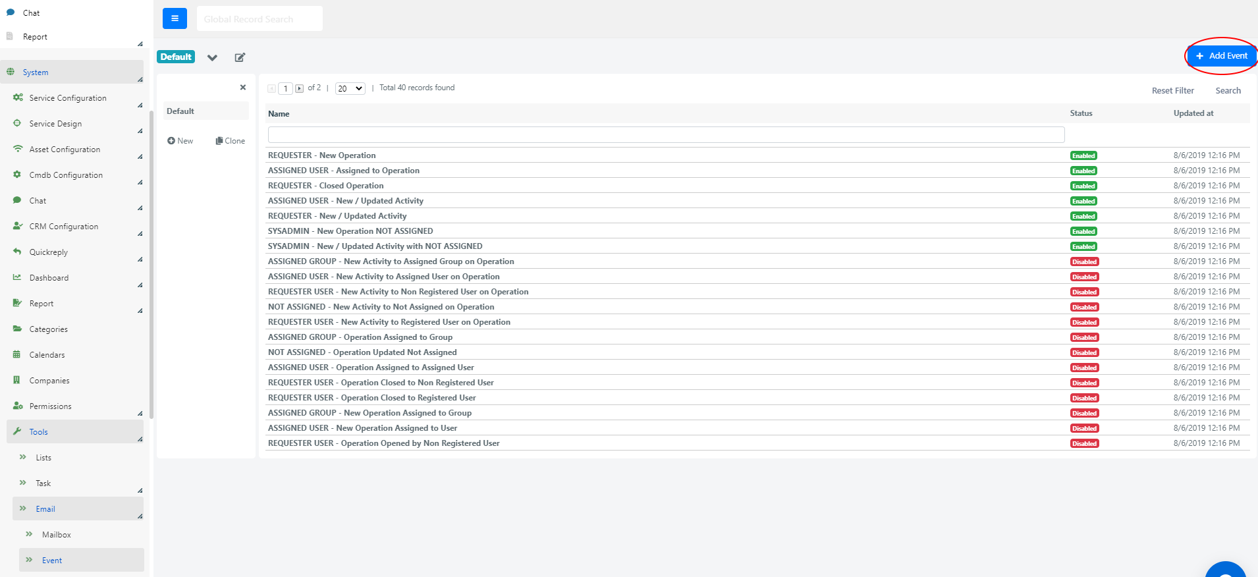
Task: Click the System globe icon
Action: click(11, 72)
